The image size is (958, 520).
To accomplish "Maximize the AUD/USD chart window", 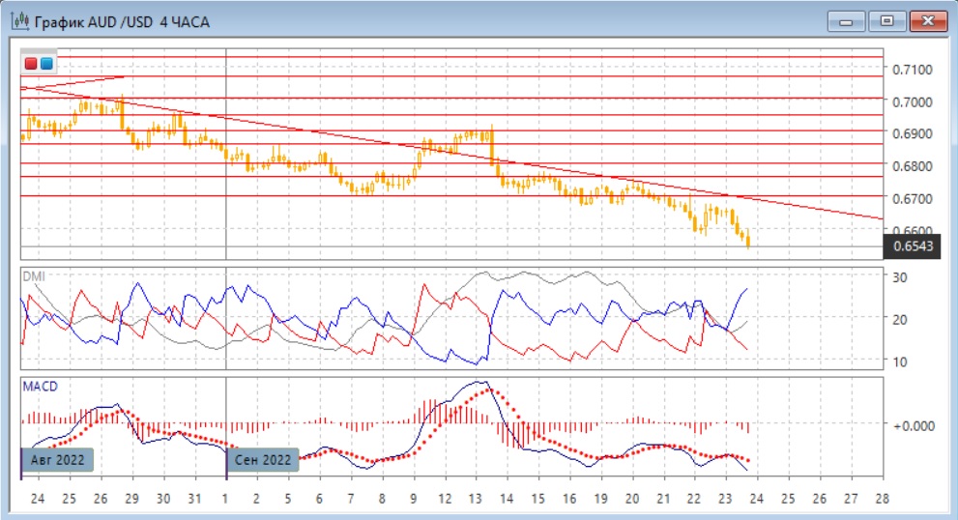I will [x=884, y=20].
